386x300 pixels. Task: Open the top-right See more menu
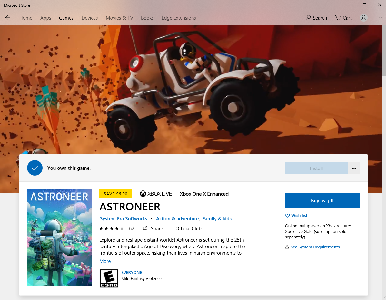click(x=379, y=18)
